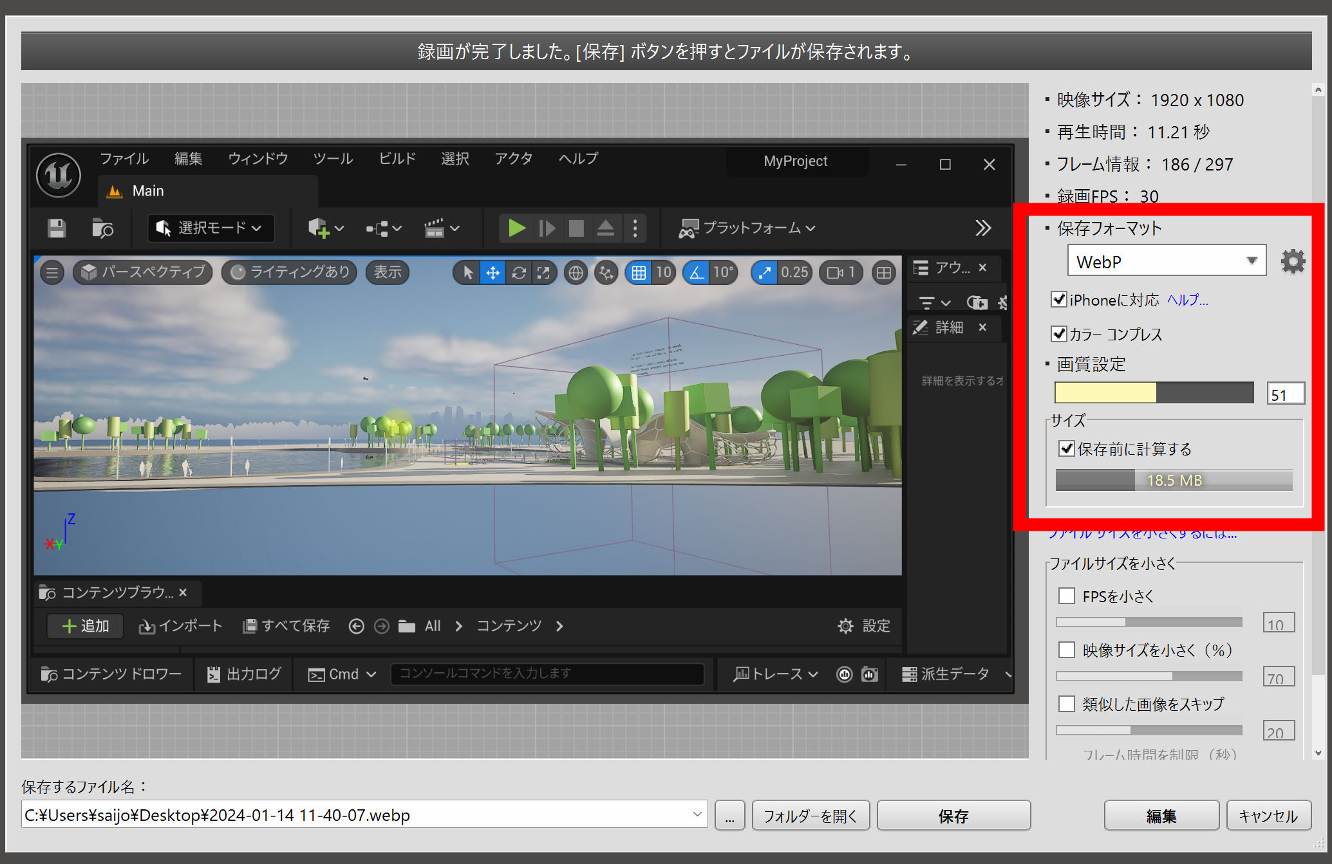This screenshot has width=1332, height=864.
Task: Click the viewport hamburger options icon
Action: 52,273
